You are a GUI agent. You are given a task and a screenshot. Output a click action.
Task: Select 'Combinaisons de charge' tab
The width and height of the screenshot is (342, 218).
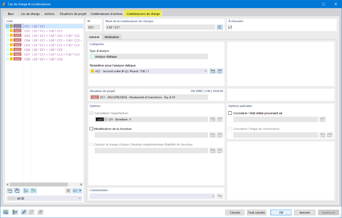[143, 14]
